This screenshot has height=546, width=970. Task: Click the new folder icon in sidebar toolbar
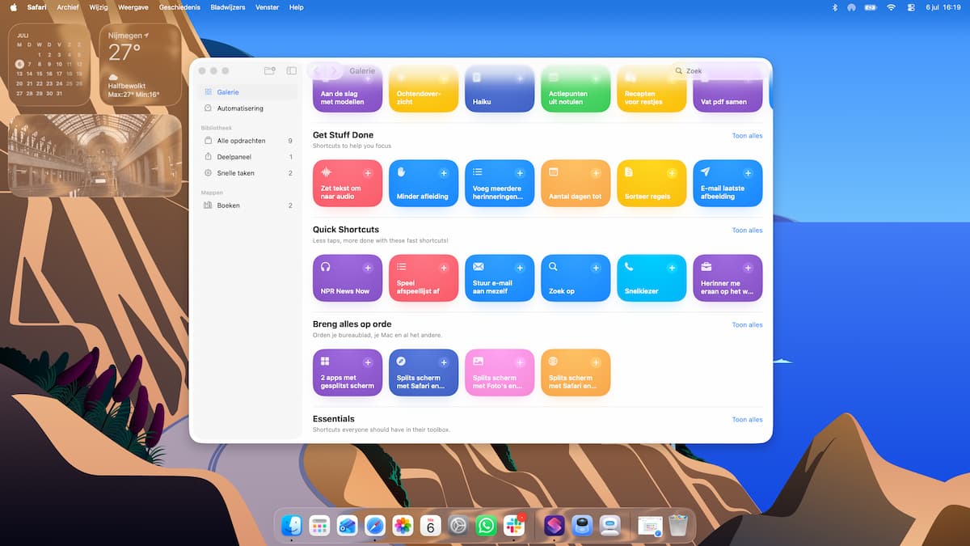270,71
